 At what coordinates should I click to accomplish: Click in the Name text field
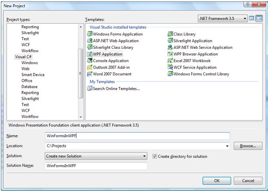click(137, 136)
